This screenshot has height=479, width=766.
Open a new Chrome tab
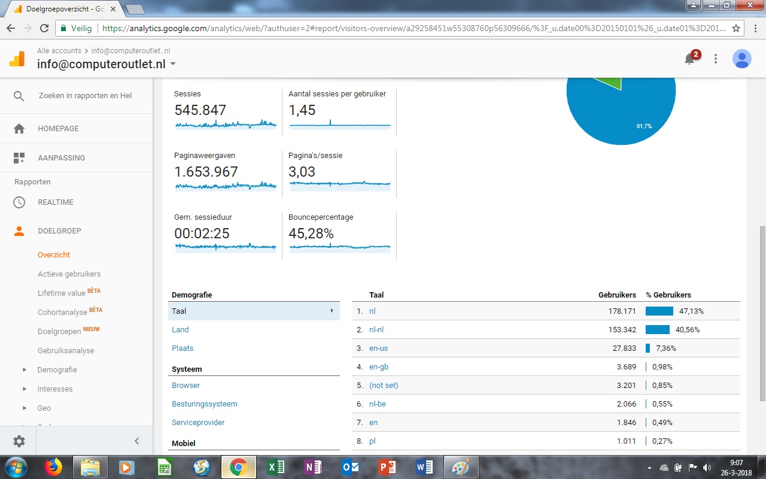click(x=135, y=9)
